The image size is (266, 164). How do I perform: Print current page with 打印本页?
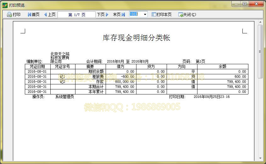[162, 14]
